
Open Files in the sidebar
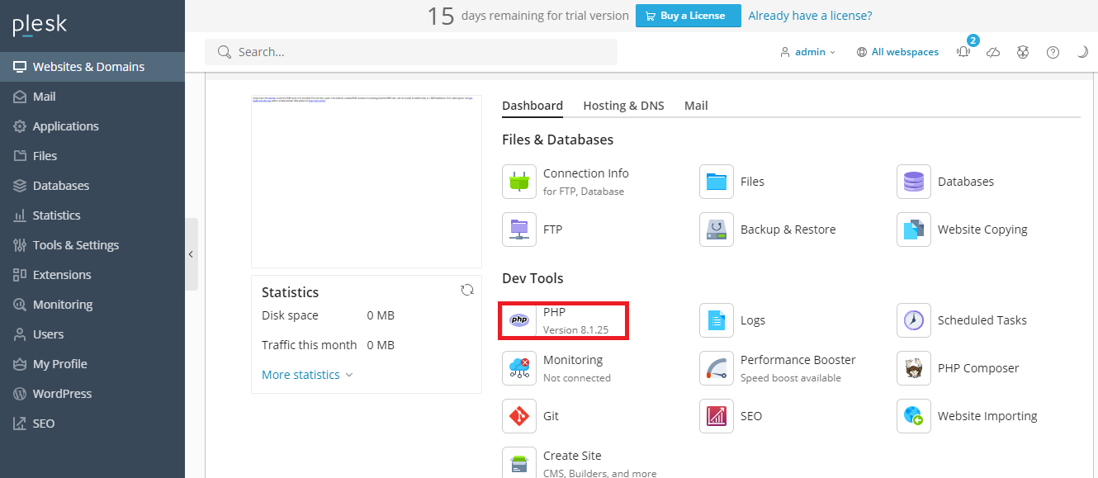pos(92,156)
